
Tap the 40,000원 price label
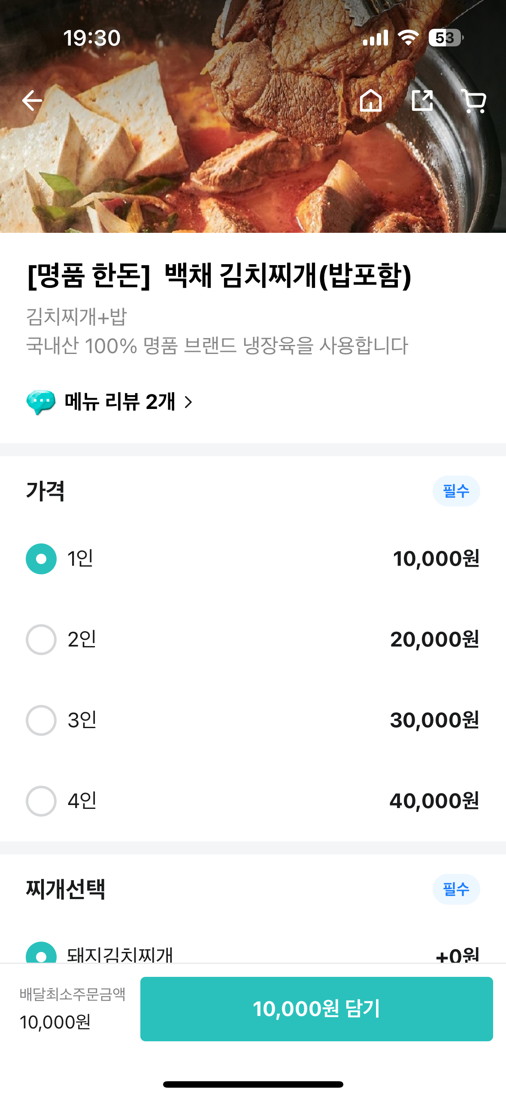434,801
